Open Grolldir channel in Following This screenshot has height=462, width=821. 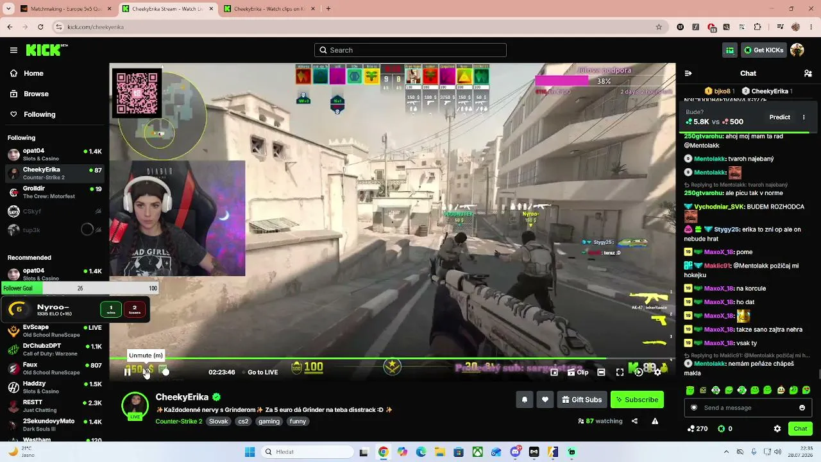[55, 193]
